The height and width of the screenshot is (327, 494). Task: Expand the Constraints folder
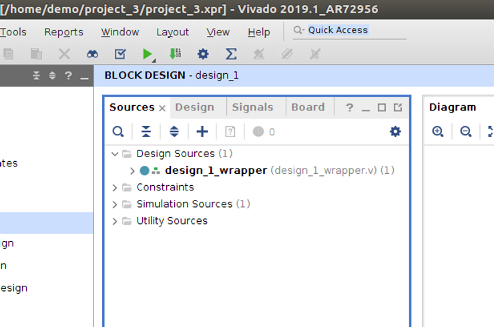115,188
